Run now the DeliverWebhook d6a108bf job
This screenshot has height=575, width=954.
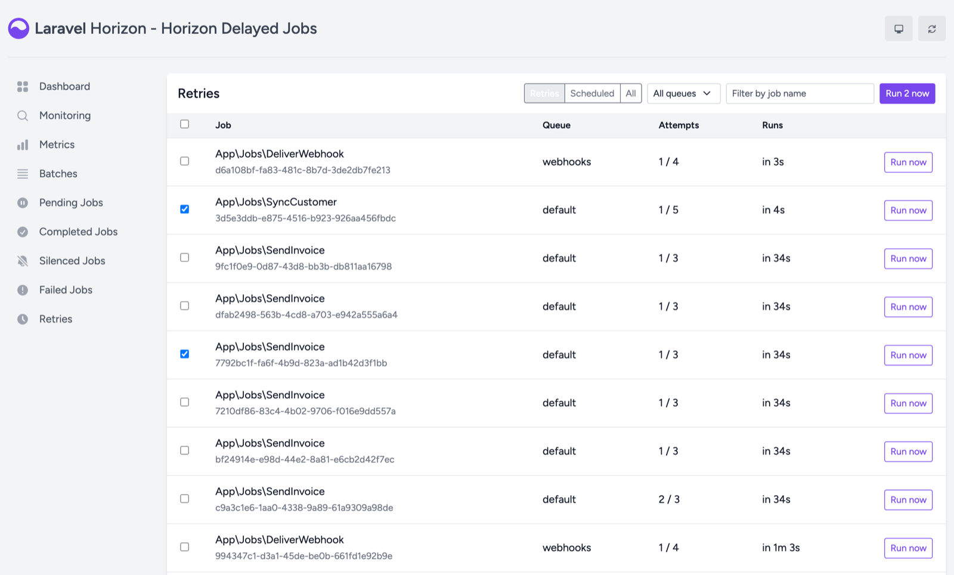[x=908, y=162]
